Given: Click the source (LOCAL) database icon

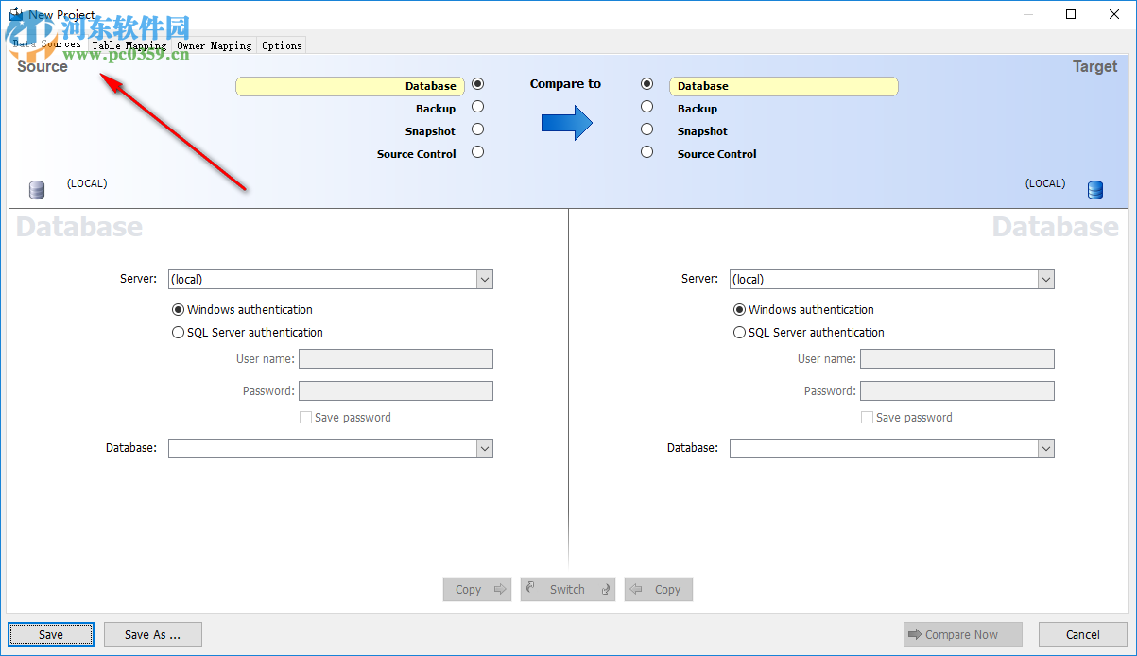Looking at the screenshot, I should coord(36,189).
